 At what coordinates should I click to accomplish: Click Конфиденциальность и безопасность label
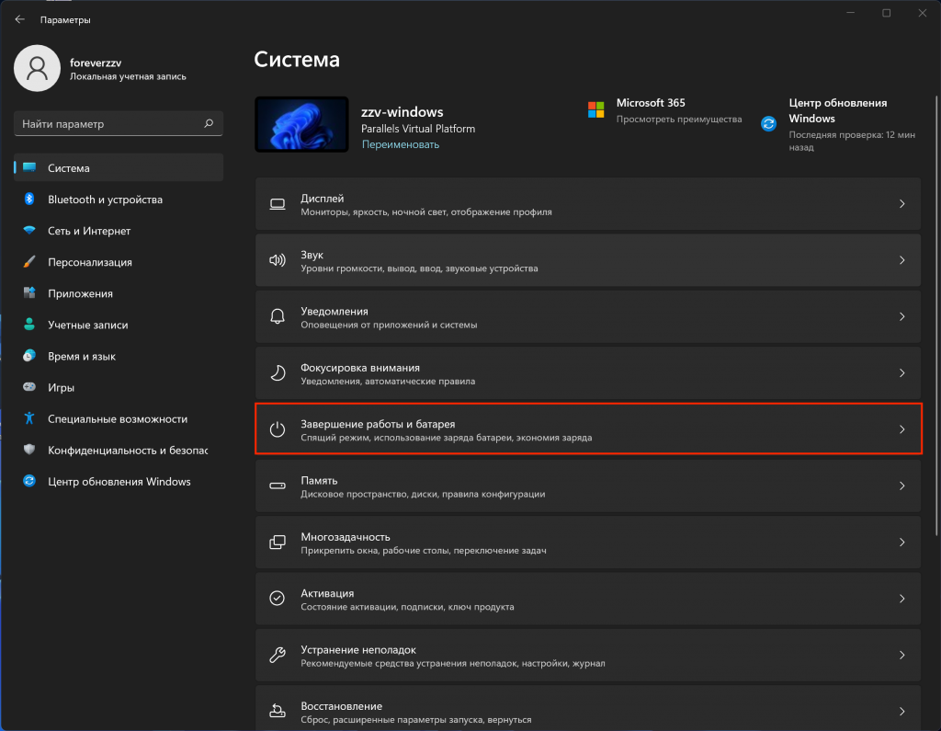[x=128, y=450]
